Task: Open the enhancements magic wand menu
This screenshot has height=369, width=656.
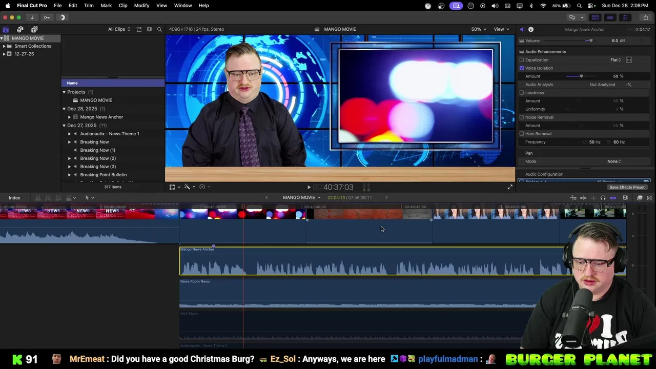Action: [189, 187]
